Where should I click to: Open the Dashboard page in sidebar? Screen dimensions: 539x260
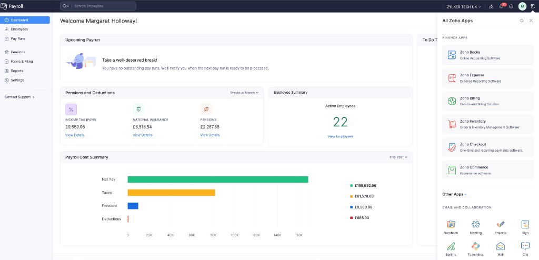pos(25,20)
